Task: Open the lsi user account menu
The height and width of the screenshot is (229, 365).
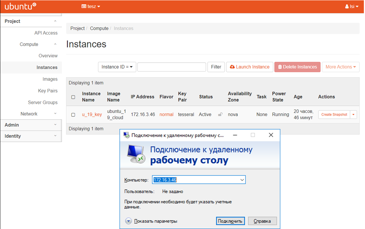Action: coord(352,7)
